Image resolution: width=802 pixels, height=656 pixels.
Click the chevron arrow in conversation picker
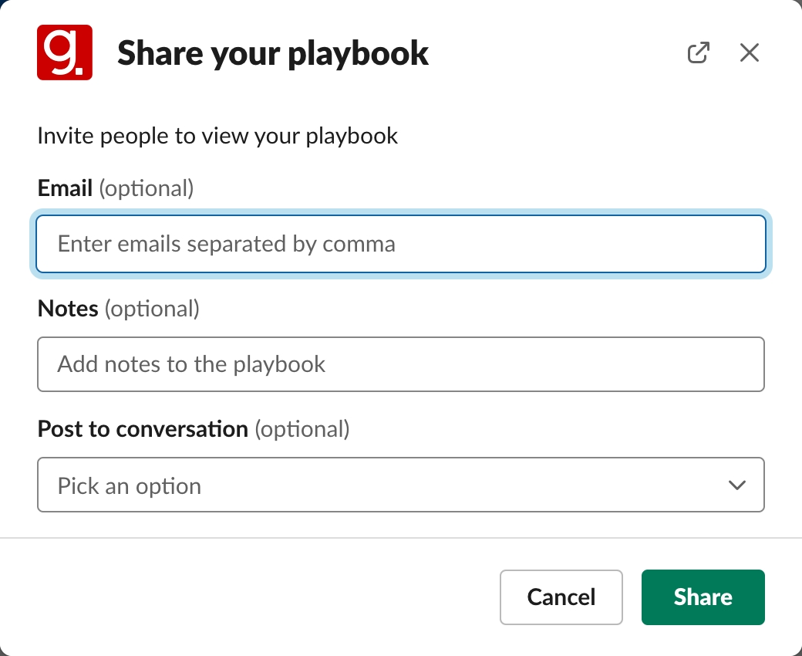(x=737, y=485)
